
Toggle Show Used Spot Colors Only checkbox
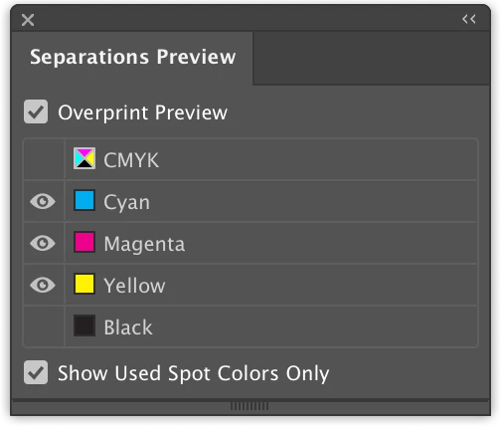[x=36, y=372]
